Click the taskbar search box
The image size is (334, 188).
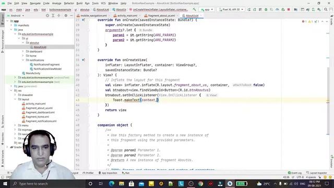tap(47, 183)
